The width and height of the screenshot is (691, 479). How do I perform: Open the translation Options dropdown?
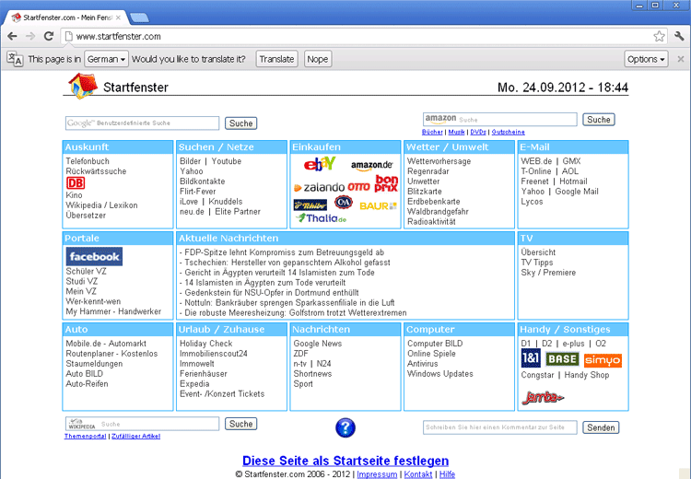pos(646,59)
